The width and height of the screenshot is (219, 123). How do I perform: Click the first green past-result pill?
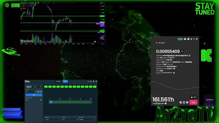pos(46,87)
